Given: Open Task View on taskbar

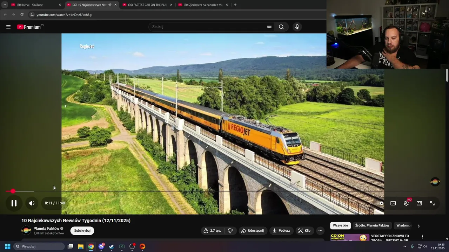Looking at the screenshot, I should pos(71,246).
